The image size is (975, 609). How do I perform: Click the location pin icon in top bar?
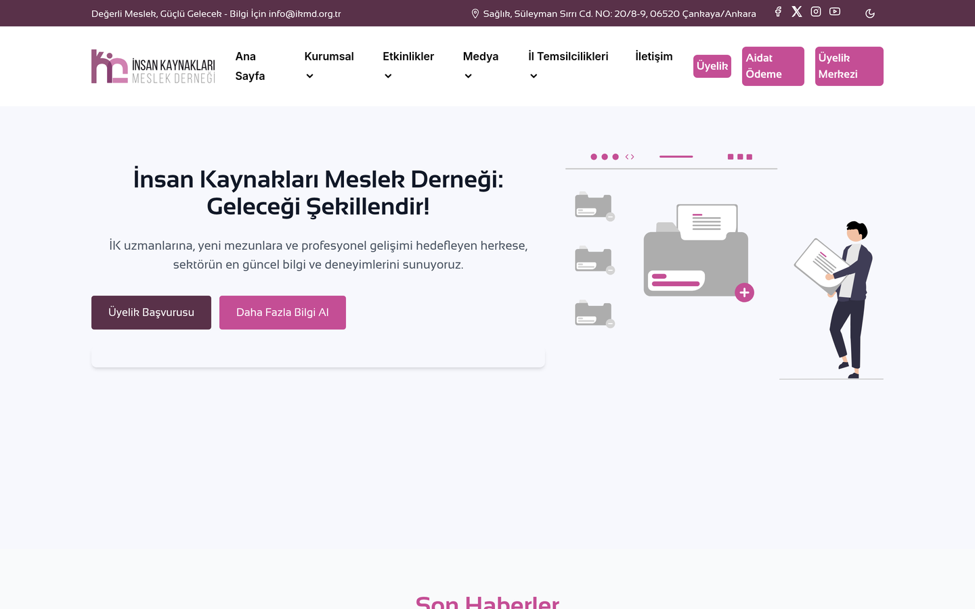(x=475, y=14)
